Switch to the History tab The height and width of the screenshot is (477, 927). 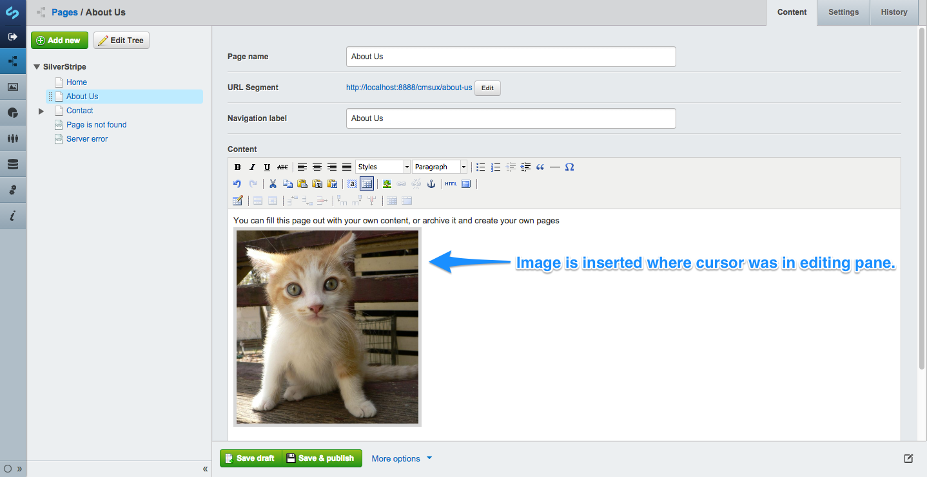pyautogui.click(x=894, y=12)
